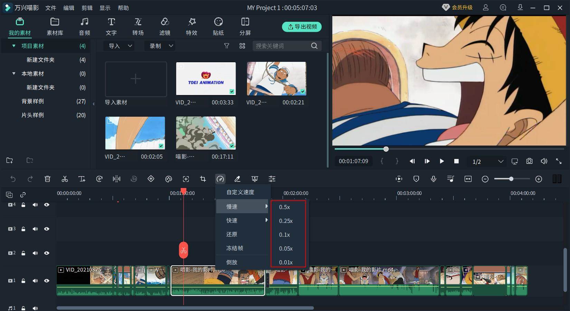This screenshot has height=311, width=570.
Task: Open the 分屏 split screen tab
Action: (245, 27)
